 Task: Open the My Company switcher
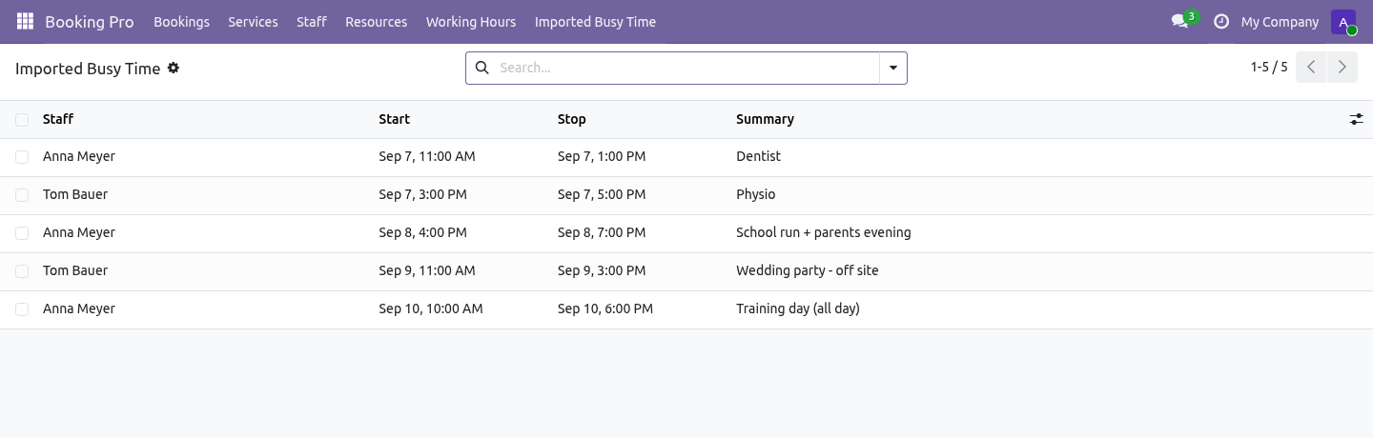click(x=1280, y=21)
